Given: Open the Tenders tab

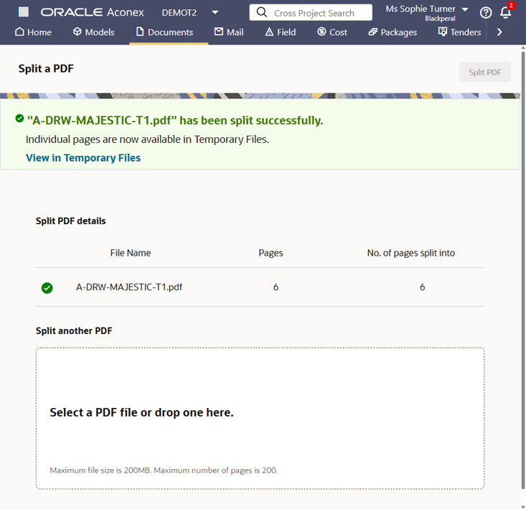Looking at the screenshot, I should coord(459,32).
